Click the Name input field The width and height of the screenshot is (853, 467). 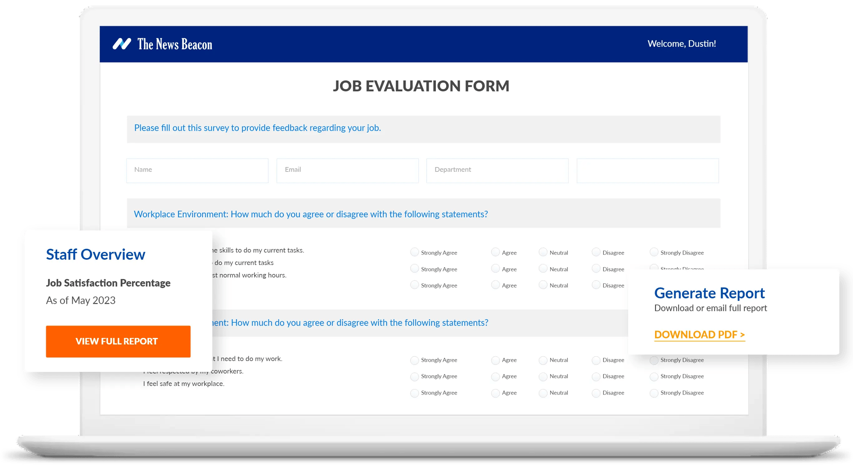tap(197, 169)
